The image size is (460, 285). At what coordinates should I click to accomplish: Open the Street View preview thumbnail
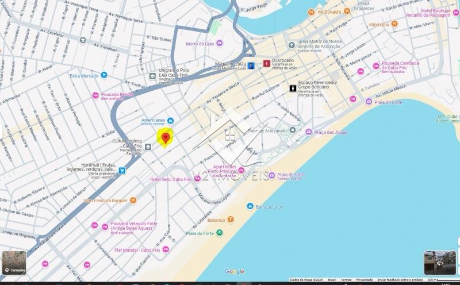440,263
